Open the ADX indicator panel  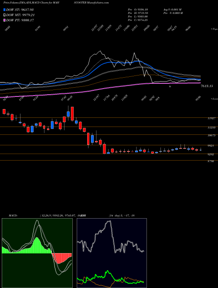112,253
